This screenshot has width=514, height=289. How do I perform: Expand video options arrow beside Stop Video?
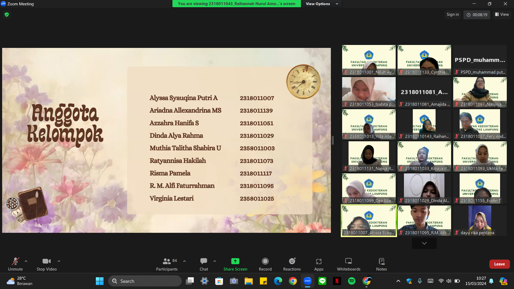pyautogui.click(x=59, y=261)
